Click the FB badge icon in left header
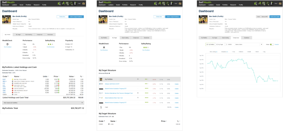The height and width of the screenshot is (131, 283). click(x=67, y=3)
